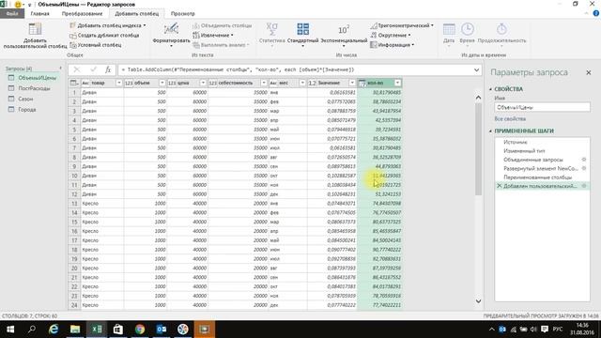
Task: Open Outlook from the taskbar
Action: (x=162, y=330)
